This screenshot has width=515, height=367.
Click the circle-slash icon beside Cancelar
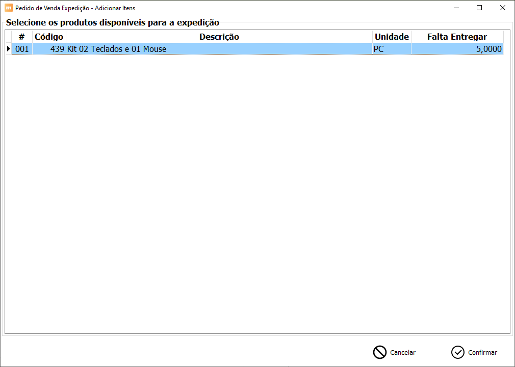[x=379, y=352]
